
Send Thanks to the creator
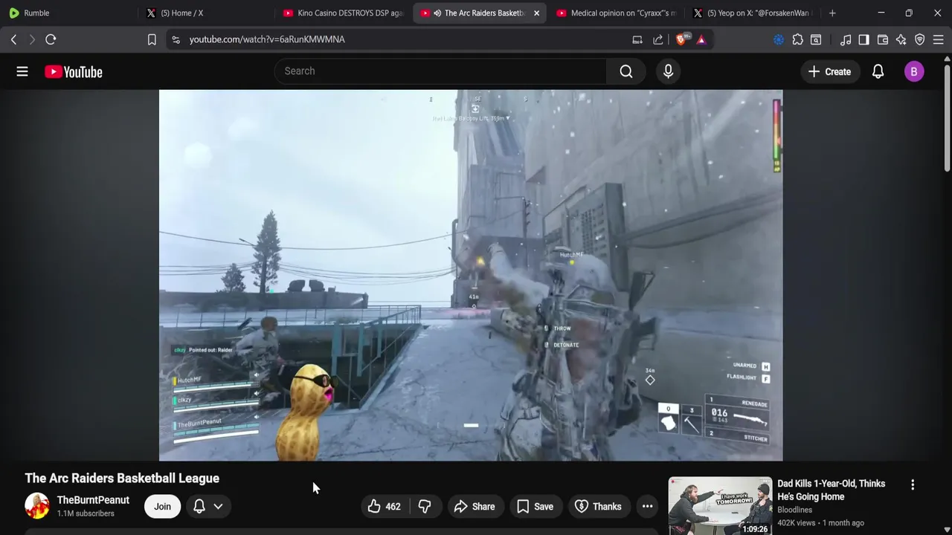click(598, 507)
